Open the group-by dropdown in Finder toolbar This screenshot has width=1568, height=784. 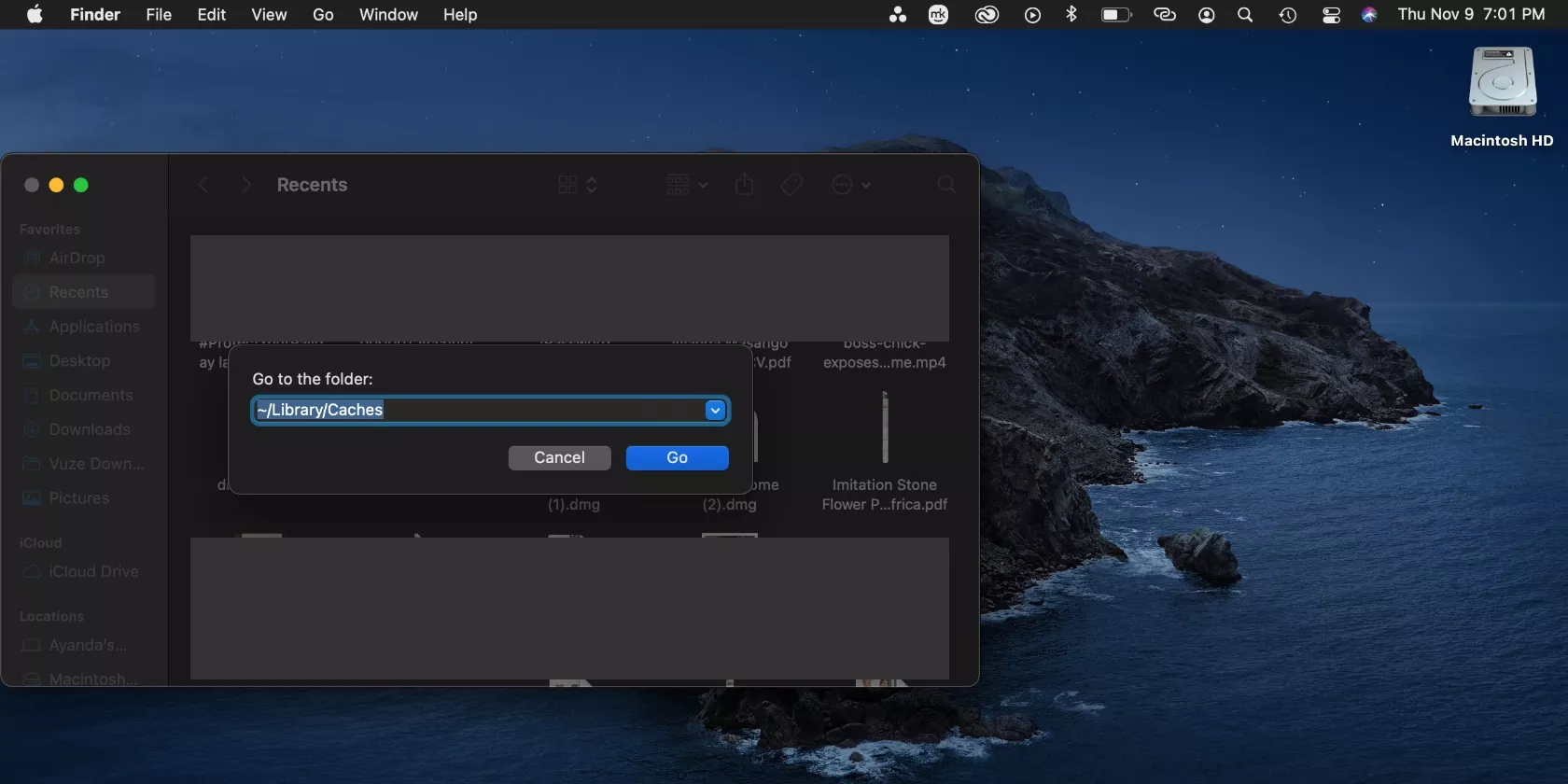click(x=687, y=185)
